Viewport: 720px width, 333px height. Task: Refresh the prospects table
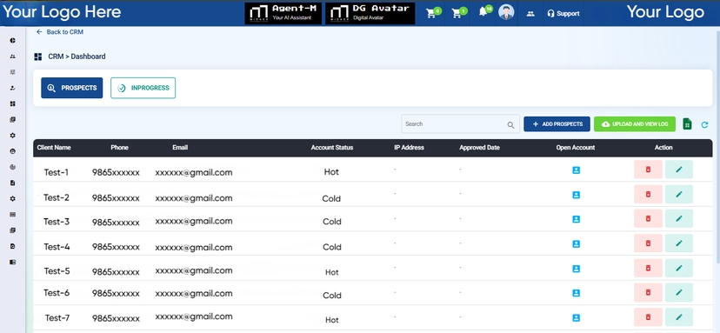click(705, 124)
